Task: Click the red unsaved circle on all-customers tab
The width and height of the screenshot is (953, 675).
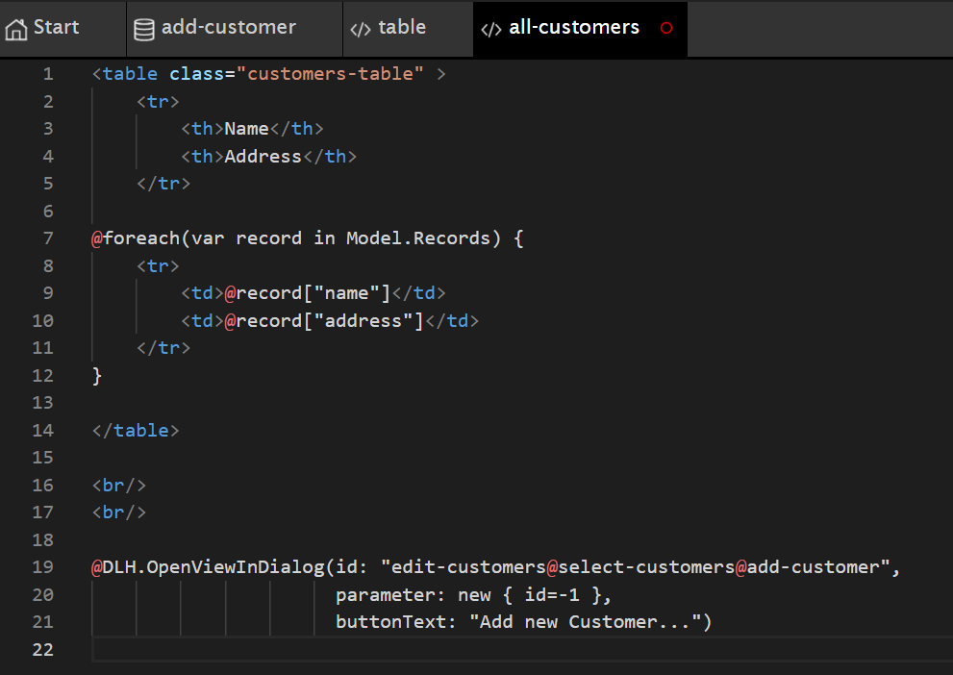Action: 666,28
